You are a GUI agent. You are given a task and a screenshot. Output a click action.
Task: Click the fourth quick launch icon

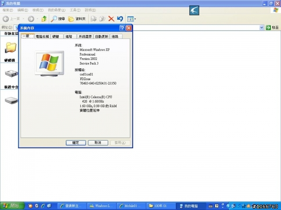(49, 206)
